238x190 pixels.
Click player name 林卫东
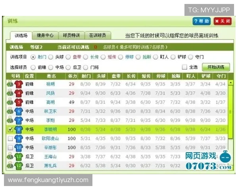click(x=50, y=111)
